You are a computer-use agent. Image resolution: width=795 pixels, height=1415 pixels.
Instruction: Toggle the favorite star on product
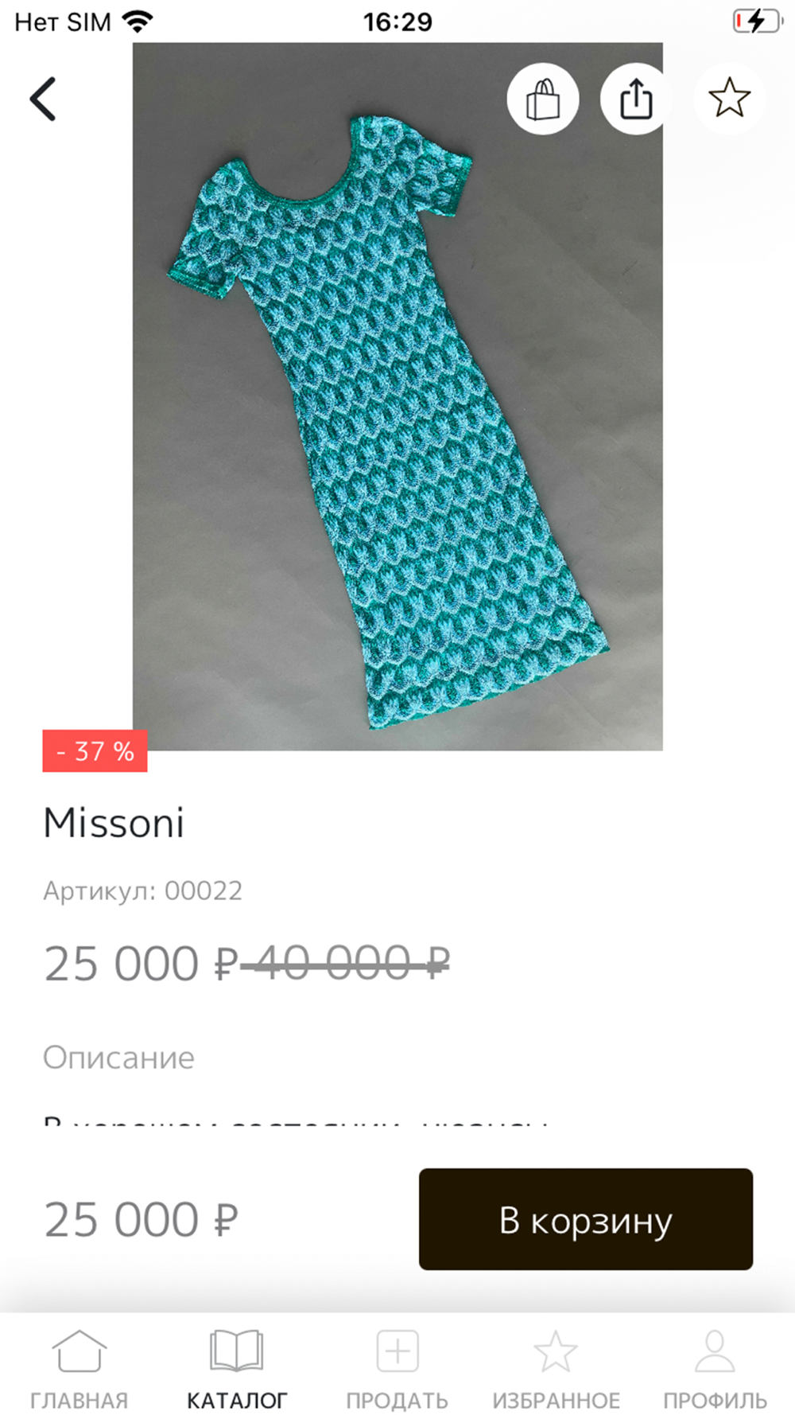[x=729, y=99]
